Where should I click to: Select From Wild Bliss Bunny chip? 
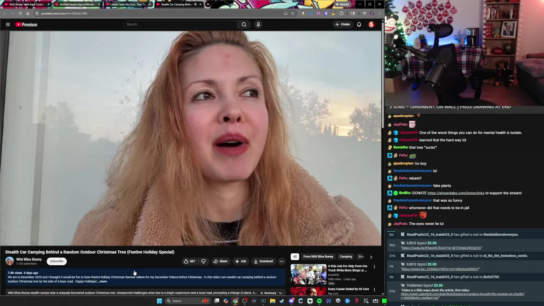tap(318, 257)
